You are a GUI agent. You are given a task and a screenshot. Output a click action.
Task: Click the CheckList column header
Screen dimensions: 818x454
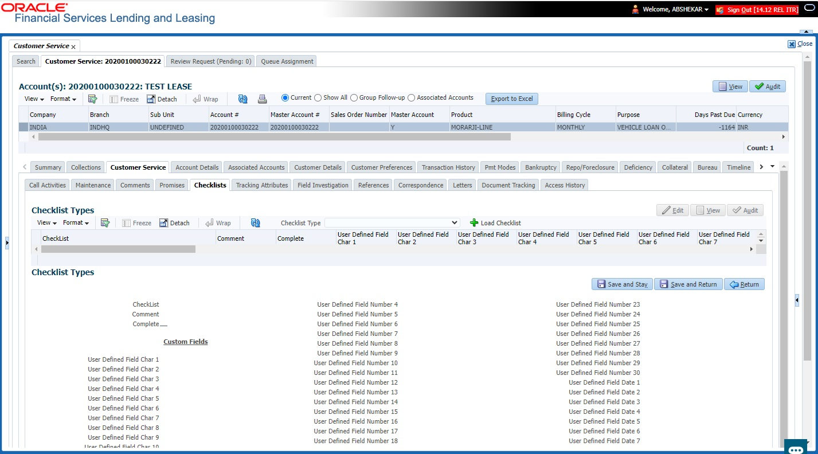[x=128, y=238]
